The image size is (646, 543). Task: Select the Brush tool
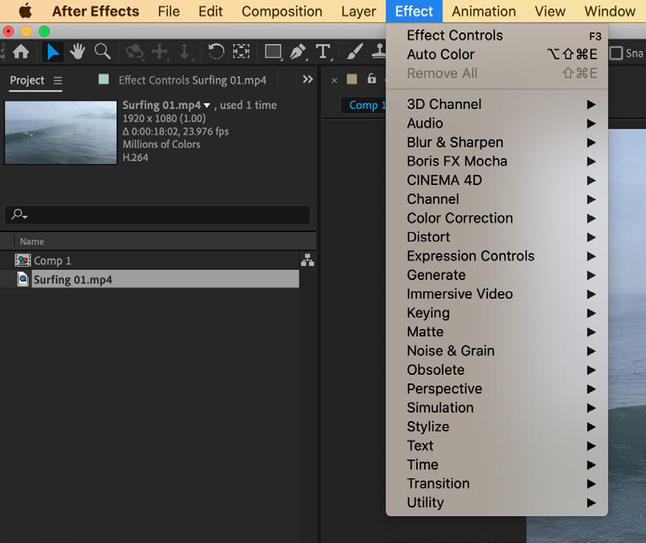[355, 52]
